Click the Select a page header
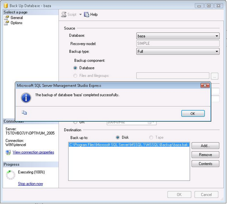 tap(31, 12)
